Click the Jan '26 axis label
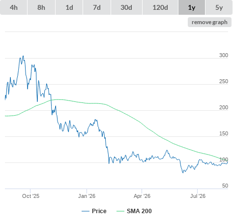The image size is (233, 224). (x=87, y=196)
